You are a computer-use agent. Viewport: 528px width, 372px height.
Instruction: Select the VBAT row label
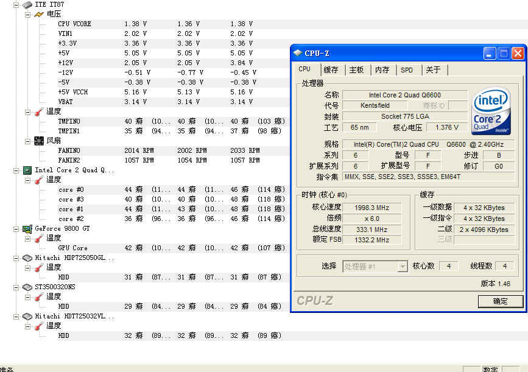pyautogui.click(x=65, y=102)
